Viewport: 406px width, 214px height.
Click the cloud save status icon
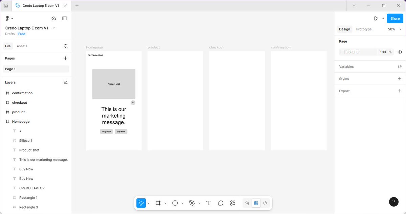pyautogui.click(x=54, y=18)
